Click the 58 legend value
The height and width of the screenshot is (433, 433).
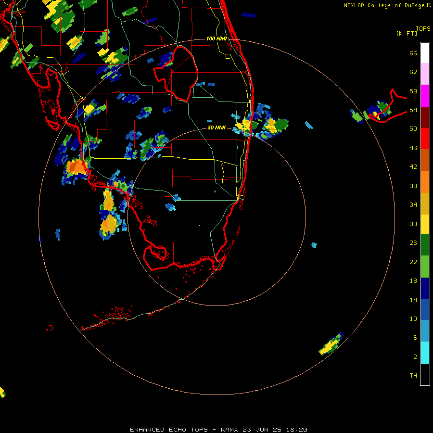413,91
